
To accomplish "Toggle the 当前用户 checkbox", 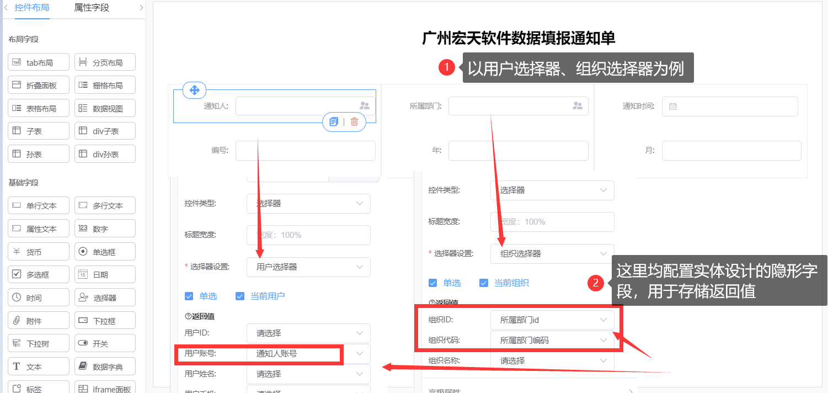I will point(239,296).
